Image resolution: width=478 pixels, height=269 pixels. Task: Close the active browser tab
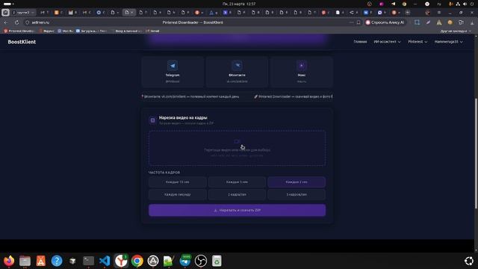(131, 13)
